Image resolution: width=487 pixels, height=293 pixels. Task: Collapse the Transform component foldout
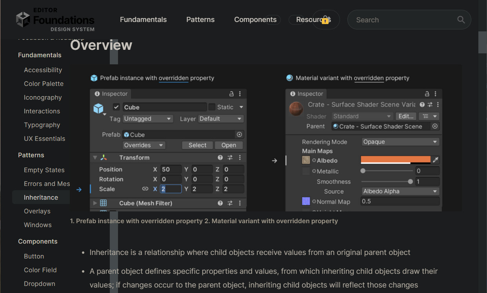pyautogui.click(x=94, y=157)
